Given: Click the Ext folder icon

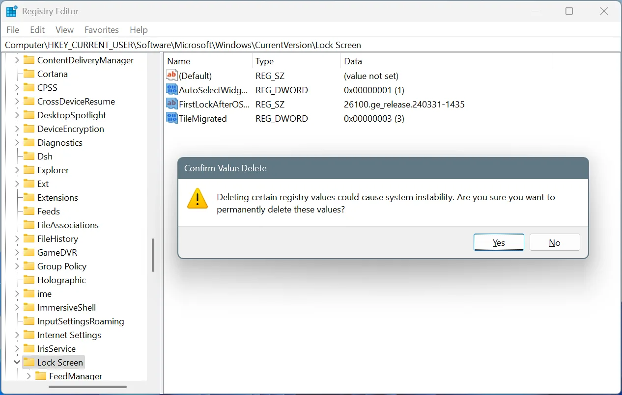Looking at the screenshot, I should coord(29,184).
